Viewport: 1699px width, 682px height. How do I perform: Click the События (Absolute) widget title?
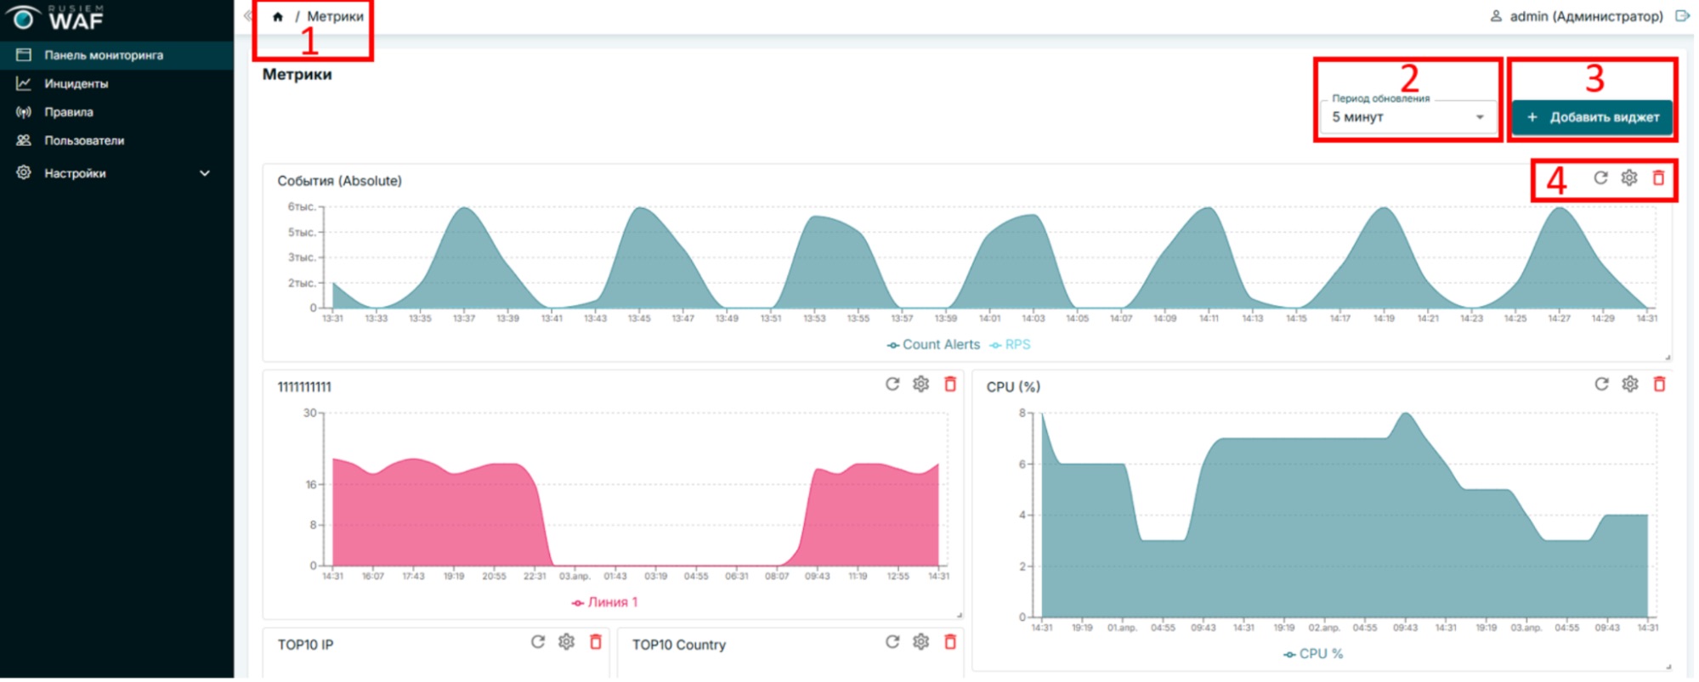click(x=339, y=181)
